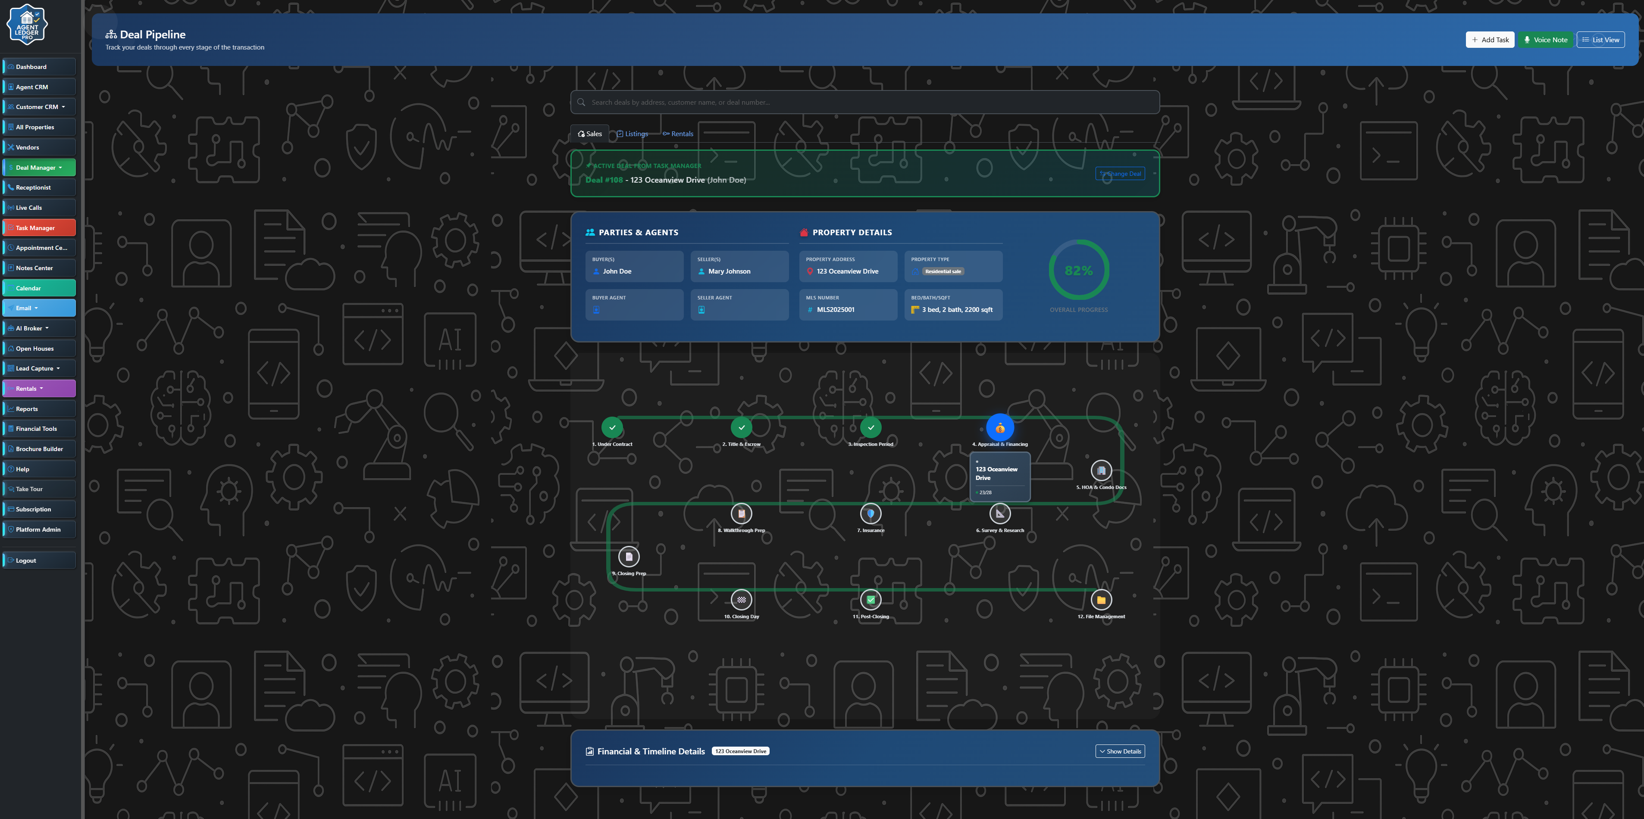Image resolution: width=1644 pixels, height=819 pixels.
Task: Click the Survey & Research stage icon
Action: click(x=999, y=514)
